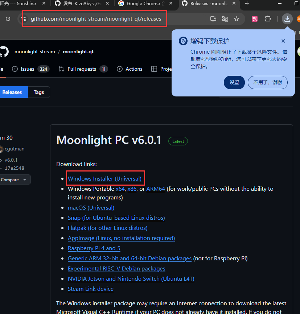Image resolution: width=300 pixels, height=314 pixels.
Task: Download AppImage Linux link
Action: click(x=122, y=238)
